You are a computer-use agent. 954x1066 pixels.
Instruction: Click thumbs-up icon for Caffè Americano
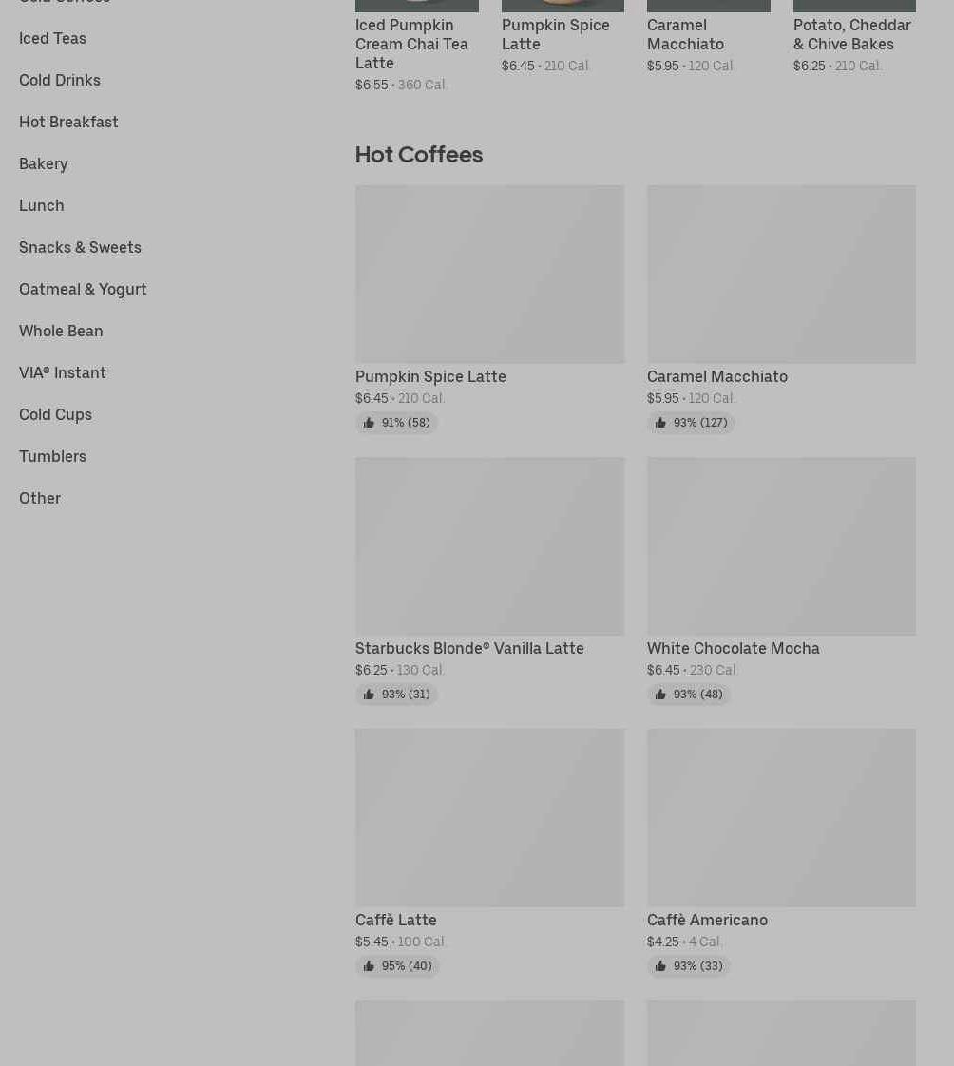(660, 966)
